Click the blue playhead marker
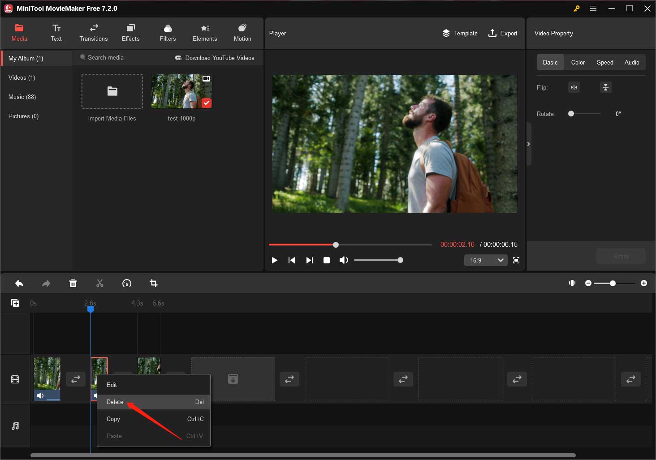Viewport: 656px width, 460px height. coord(91,309)
